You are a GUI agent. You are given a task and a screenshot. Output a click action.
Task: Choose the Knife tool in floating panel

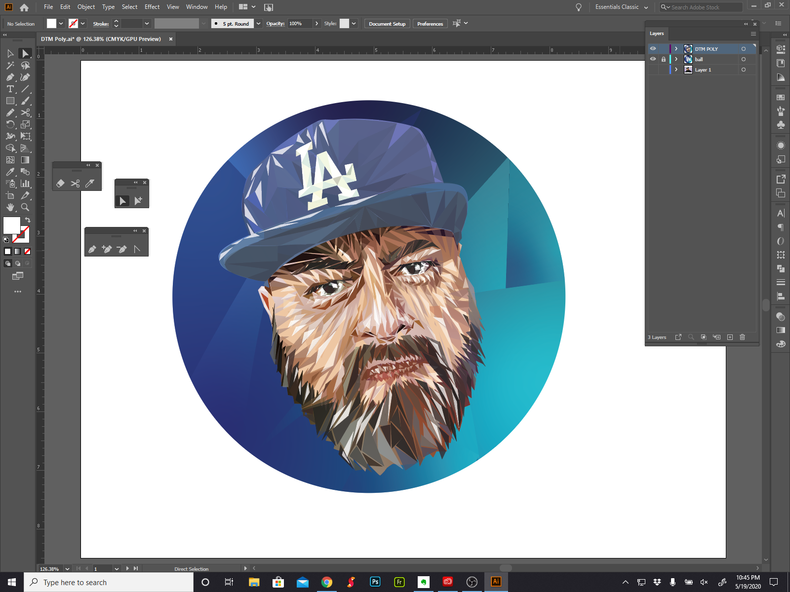(89, 183)
